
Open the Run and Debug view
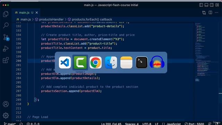[x=6, y=49]
